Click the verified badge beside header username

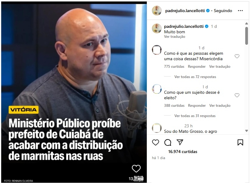pyautogui.click(x=208, y=11)
